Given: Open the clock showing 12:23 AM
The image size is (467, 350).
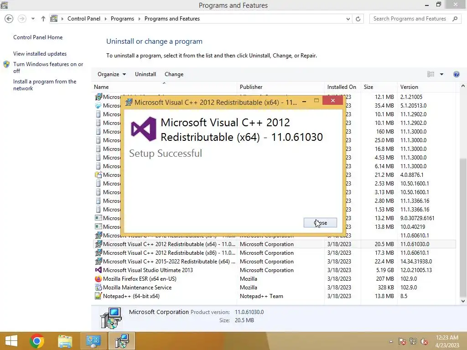Looking at the screenshot, I should (x=447, y=341).
